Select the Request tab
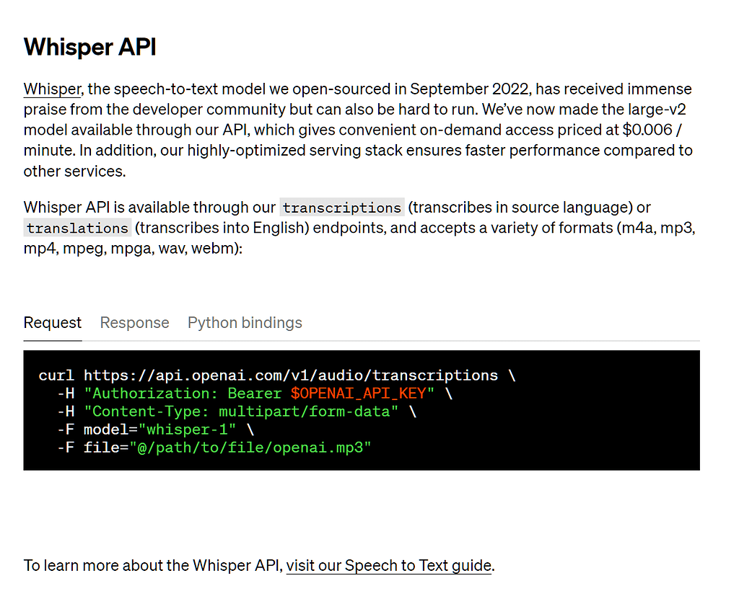The height and width of the screenshot is (599, 739). [52, 322]
